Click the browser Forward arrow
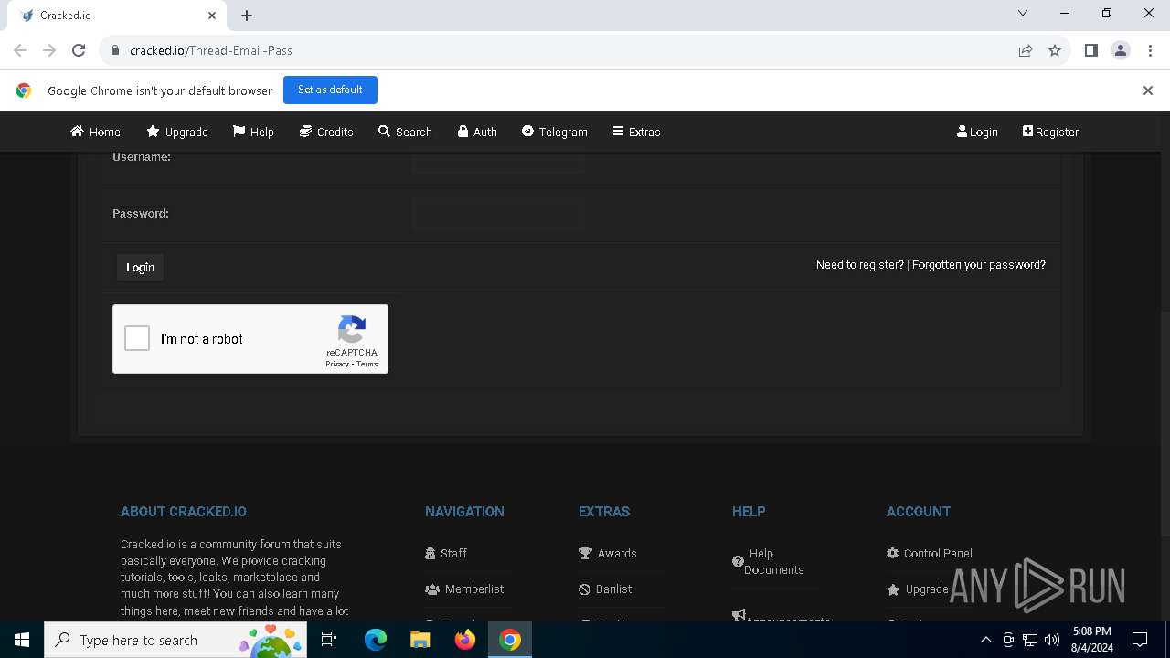Image resolution: width=1170 pixels, height=658 pixels. coord(49,50)
